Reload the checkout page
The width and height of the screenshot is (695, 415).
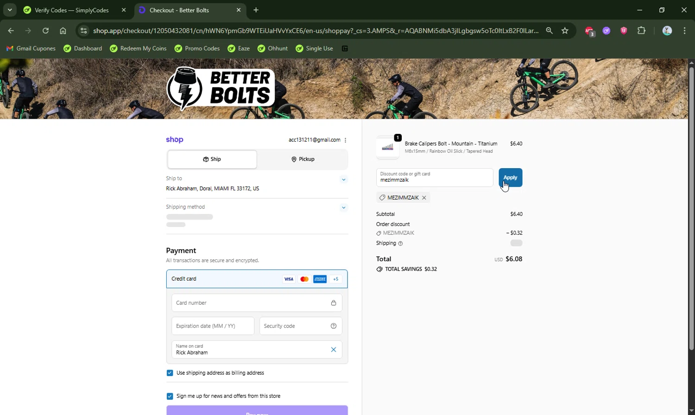pos(45,31)
